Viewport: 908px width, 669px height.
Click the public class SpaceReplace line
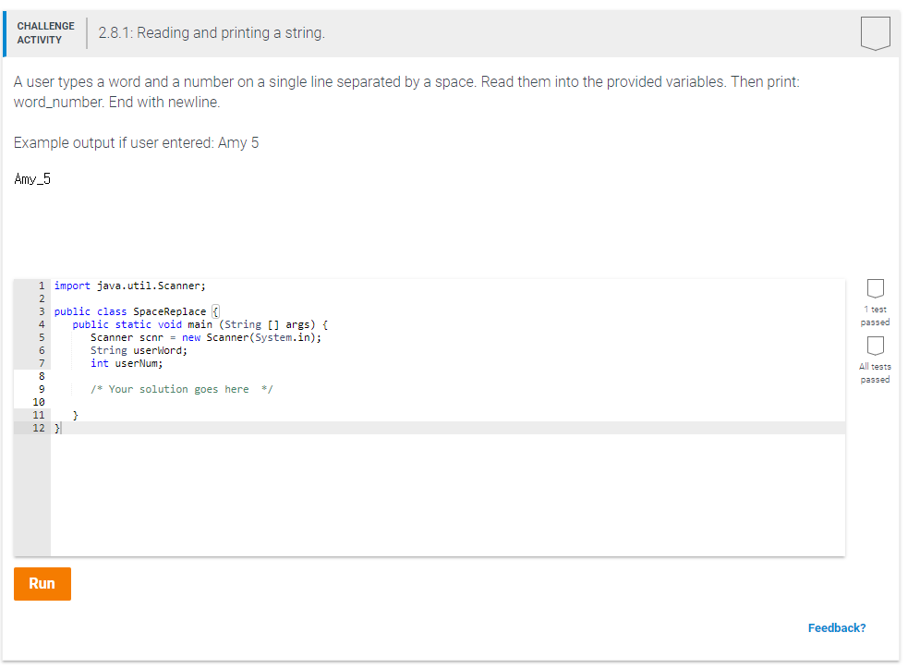pos(135,311)
